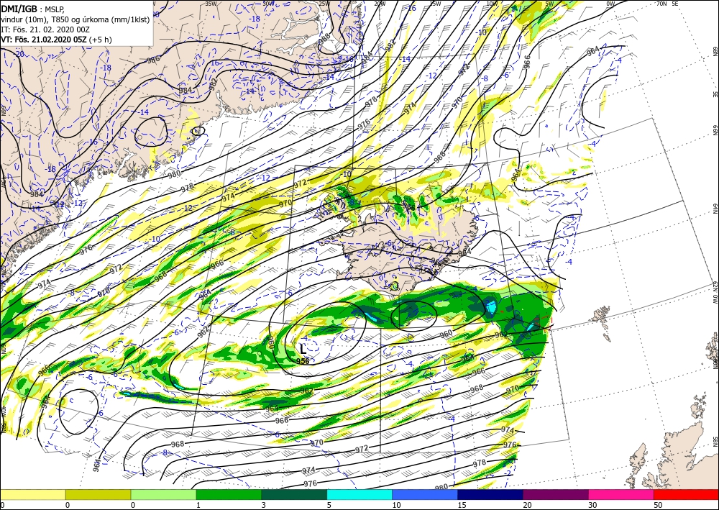Viewport: 719px width, 510px height.
Task: Click the legend value '3'
Action: (x=264, y=505)
